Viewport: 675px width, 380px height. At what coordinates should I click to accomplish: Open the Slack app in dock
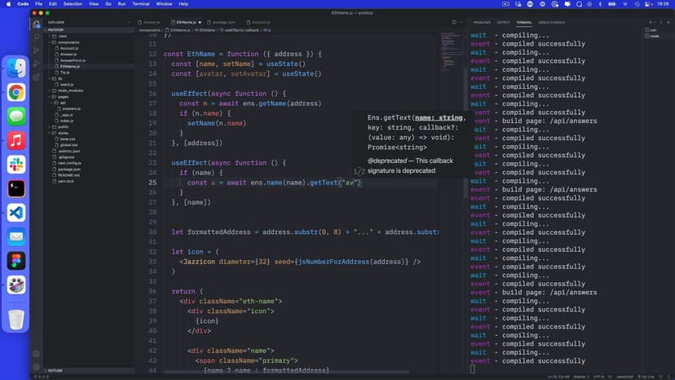(x=16, y=164)
